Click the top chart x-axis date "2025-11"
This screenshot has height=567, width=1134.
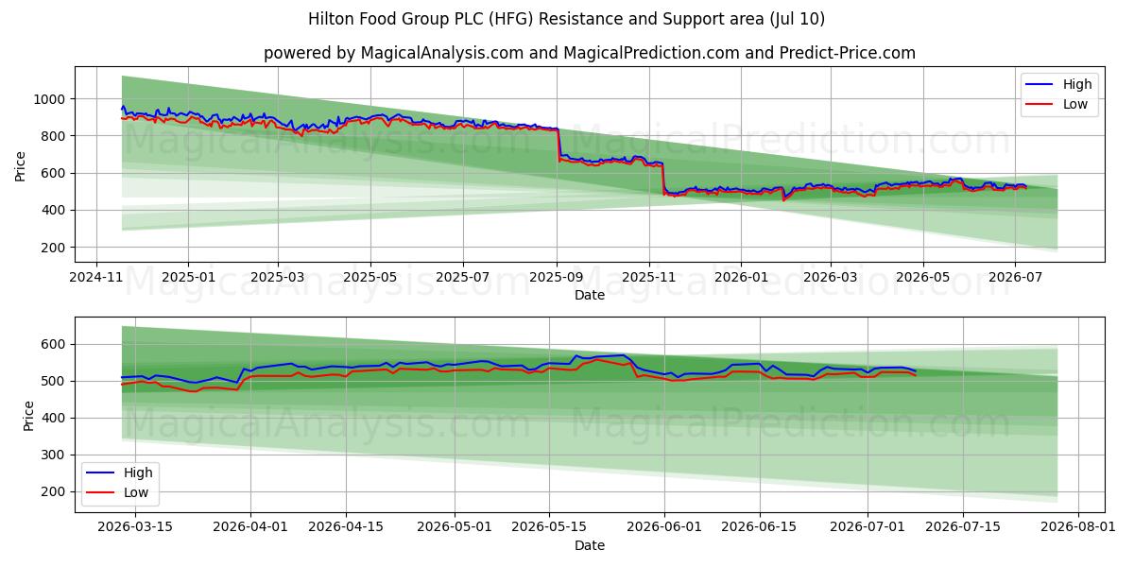pyautogui.click(x=648, y=278)
